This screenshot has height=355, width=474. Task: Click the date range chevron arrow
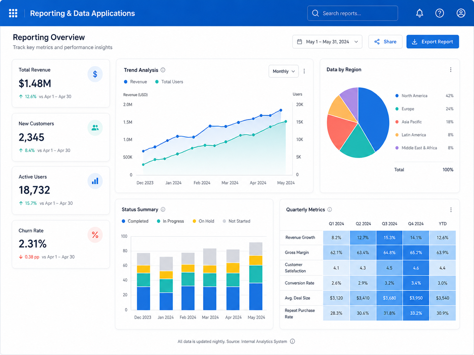356,42
